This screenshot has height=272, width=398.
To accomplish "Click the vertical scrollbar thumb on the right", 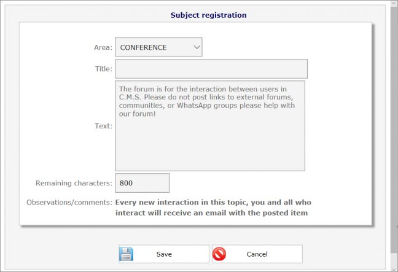I will pos(394,130).
